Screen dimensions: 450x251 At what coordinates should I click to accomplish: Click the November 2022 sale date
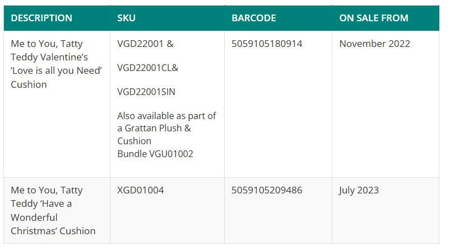click(374, 44)
